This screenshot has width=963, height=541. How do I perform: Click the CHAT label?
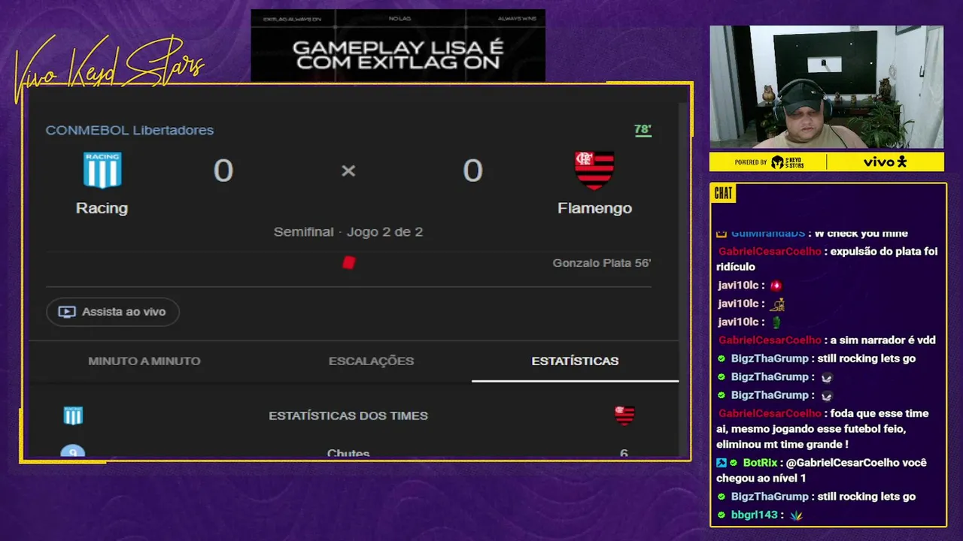tap(723, 194)
